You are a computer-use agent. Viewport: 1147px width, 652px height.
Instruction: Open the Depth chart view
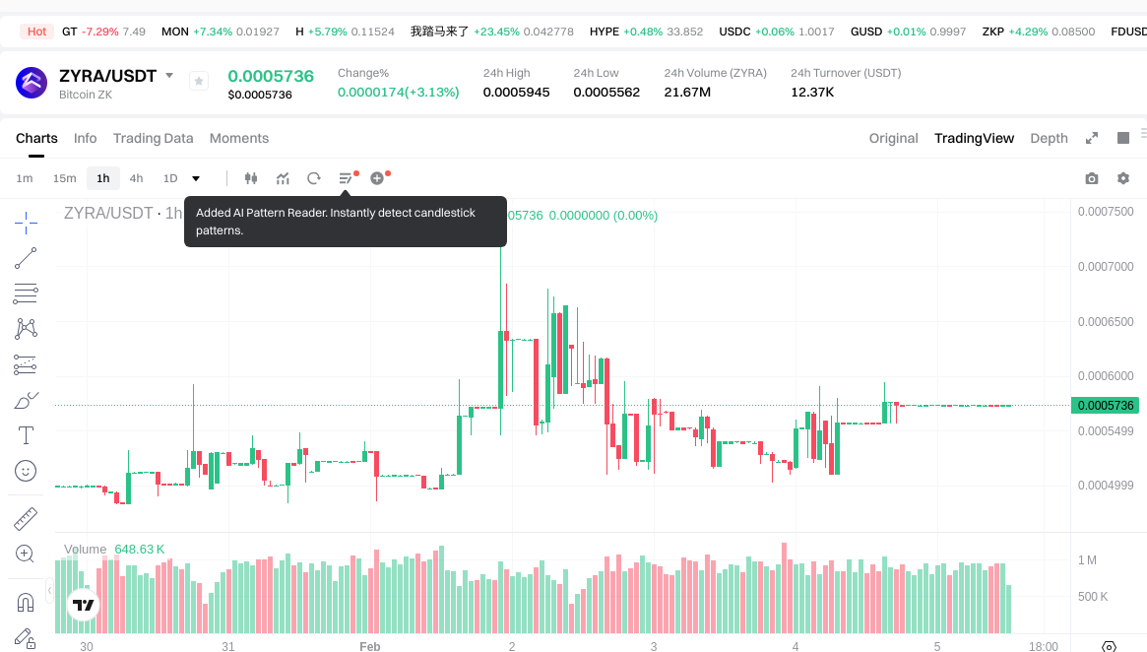(1049, 138)
